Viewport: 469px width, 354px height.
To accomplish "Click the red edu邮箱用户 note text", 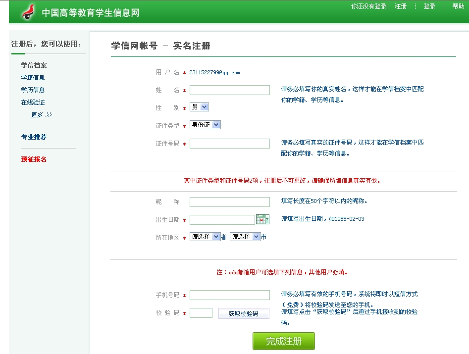I will [282, 272].
